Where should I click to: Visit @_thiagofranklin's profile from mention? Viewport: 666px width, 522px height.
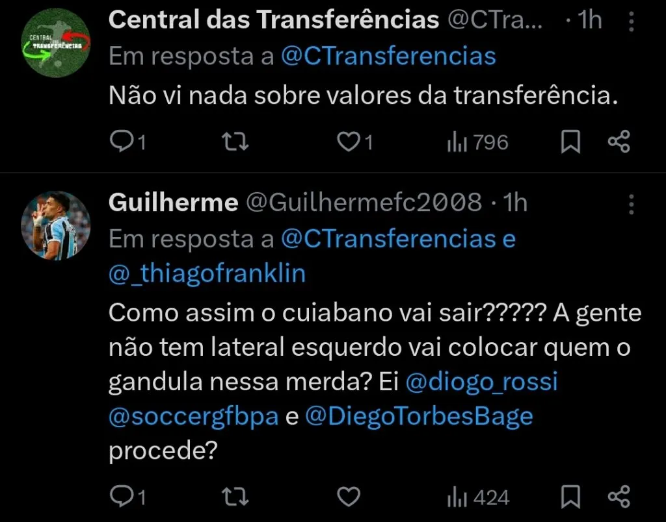point(206,273)
